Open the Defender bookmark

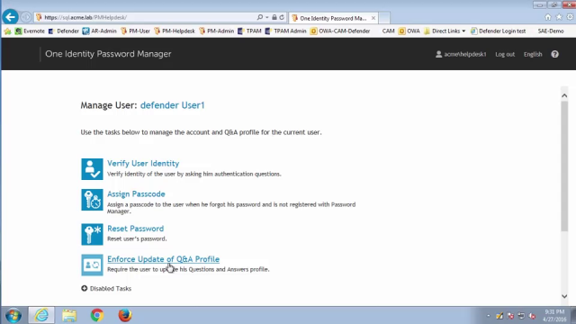click(x=64, y=31)
